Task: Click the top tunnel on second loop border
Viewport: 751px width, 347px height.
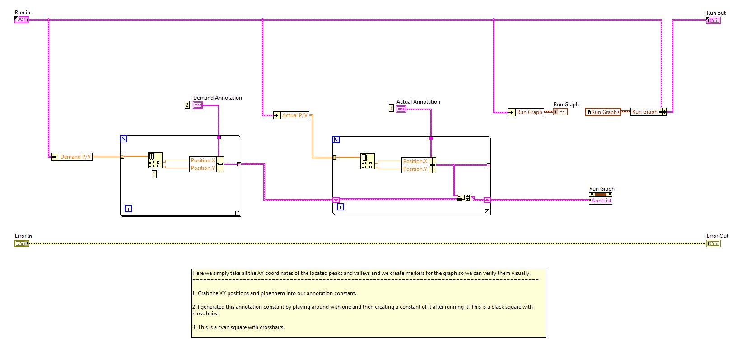Action: (x=431, y=138)
